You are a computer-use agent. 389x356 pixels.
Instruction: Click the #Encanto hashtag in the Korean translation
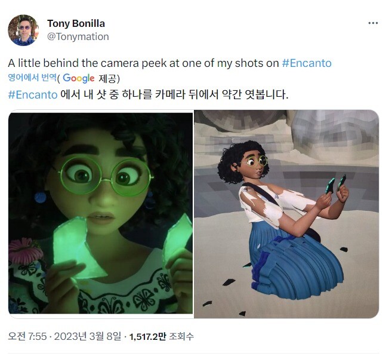tap(33, 94)
